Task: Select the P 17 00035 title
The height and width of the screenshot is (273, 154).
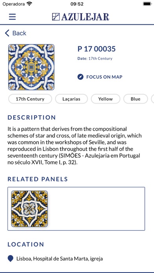Action: [96, 49]
